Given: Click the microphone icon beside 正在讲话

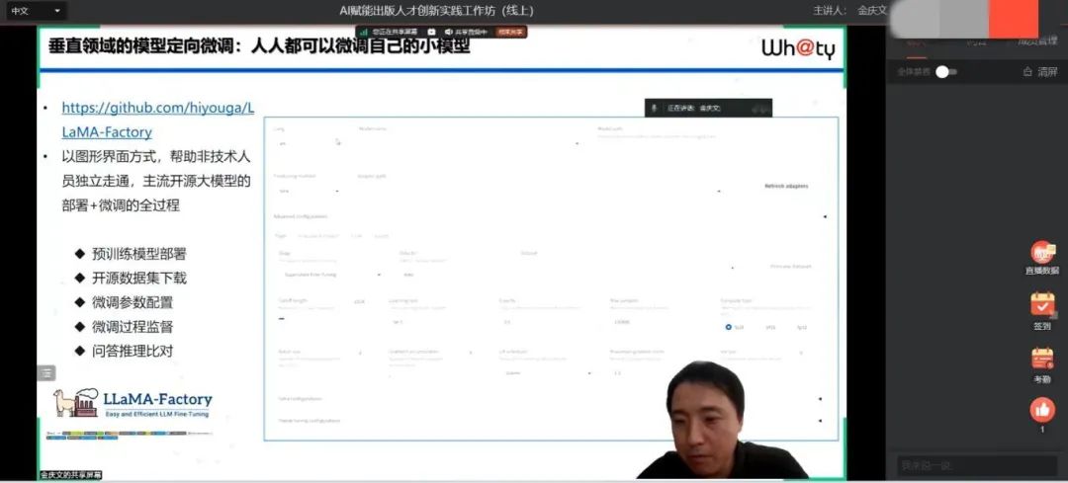Looking at the screenshot, I should pyautogui.click(x=654, y=109).
